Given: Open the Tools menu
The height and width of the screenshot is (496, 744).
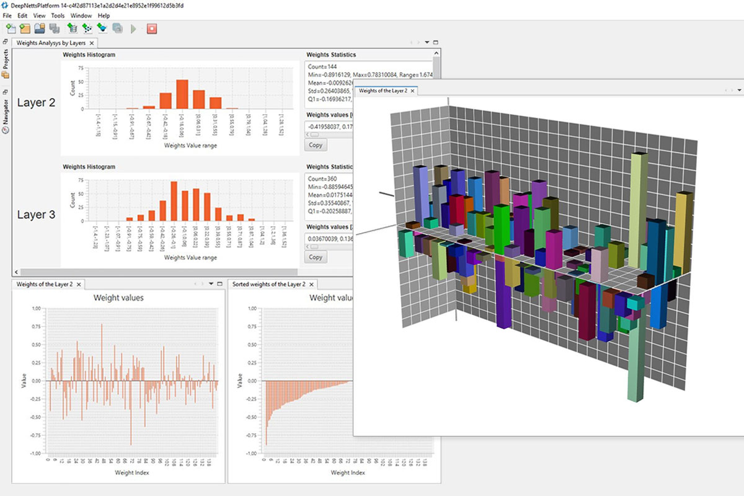Looking at the screenshot, I should [x=58, y=15].
